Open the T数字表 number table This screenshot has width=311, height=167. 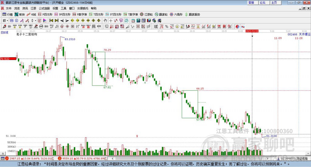131,15
